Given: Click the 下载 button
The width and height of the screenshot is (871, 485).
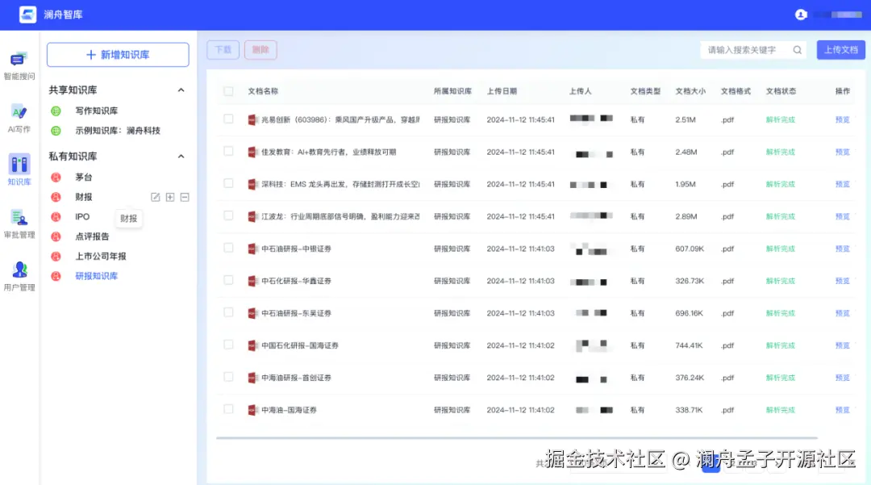Looking at the screenshot, I should [x=223, y=50].
